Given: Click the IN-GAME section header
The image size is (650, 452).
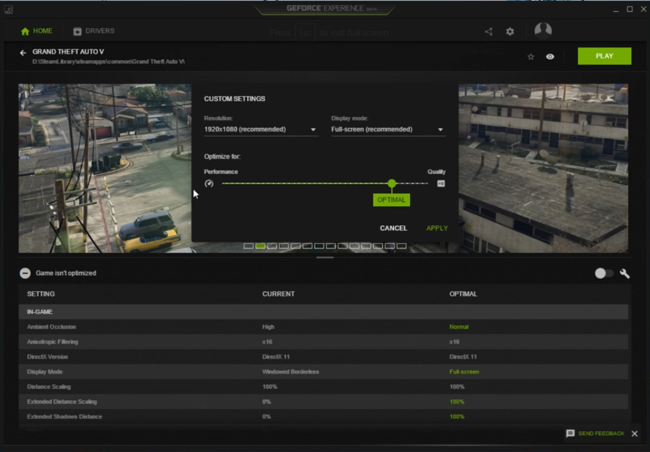Looking at the screenshot, I should click(x=323, y=311).
